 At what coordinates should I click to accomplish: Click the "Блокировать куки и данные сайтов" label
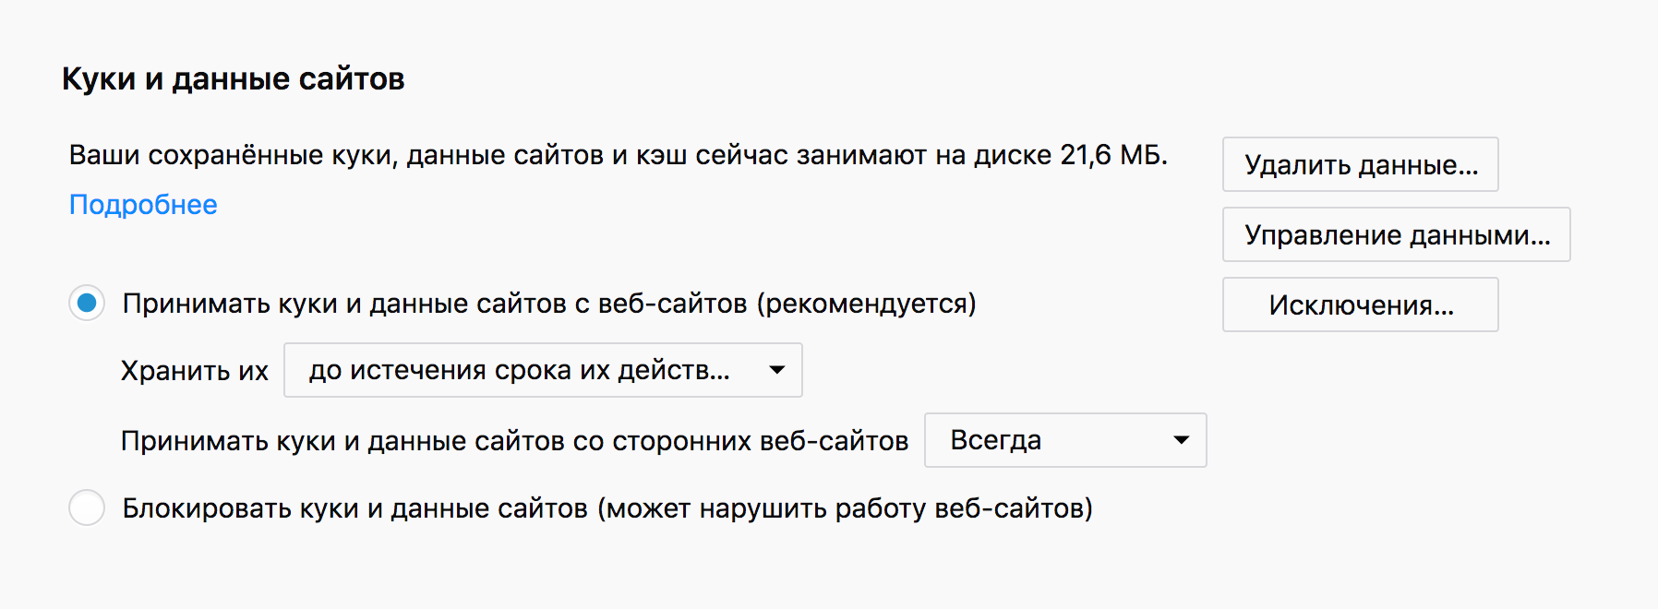pyautogui.click(x=354, y=508)
